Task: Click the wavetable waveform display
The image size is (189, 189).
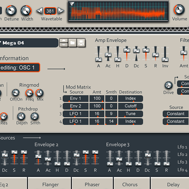Action: click(118, 11)
